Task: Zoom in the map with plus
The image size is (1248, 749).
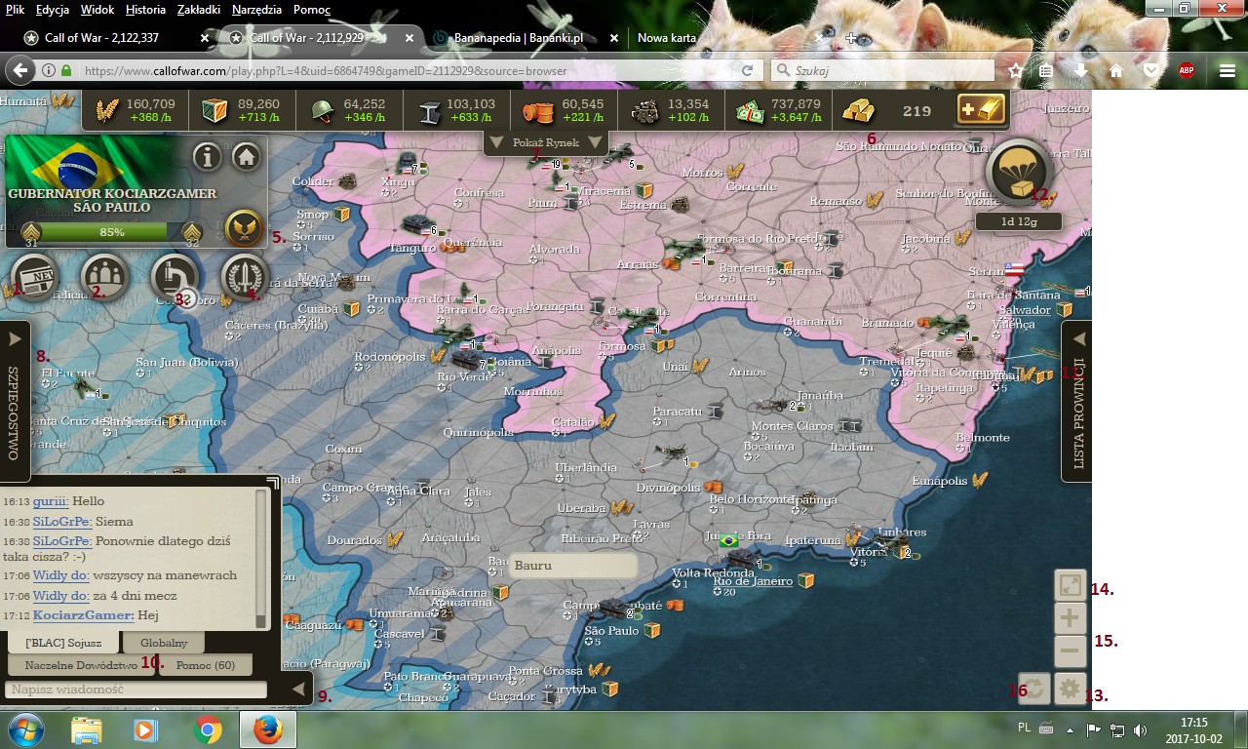Action: click(1071, 618)
